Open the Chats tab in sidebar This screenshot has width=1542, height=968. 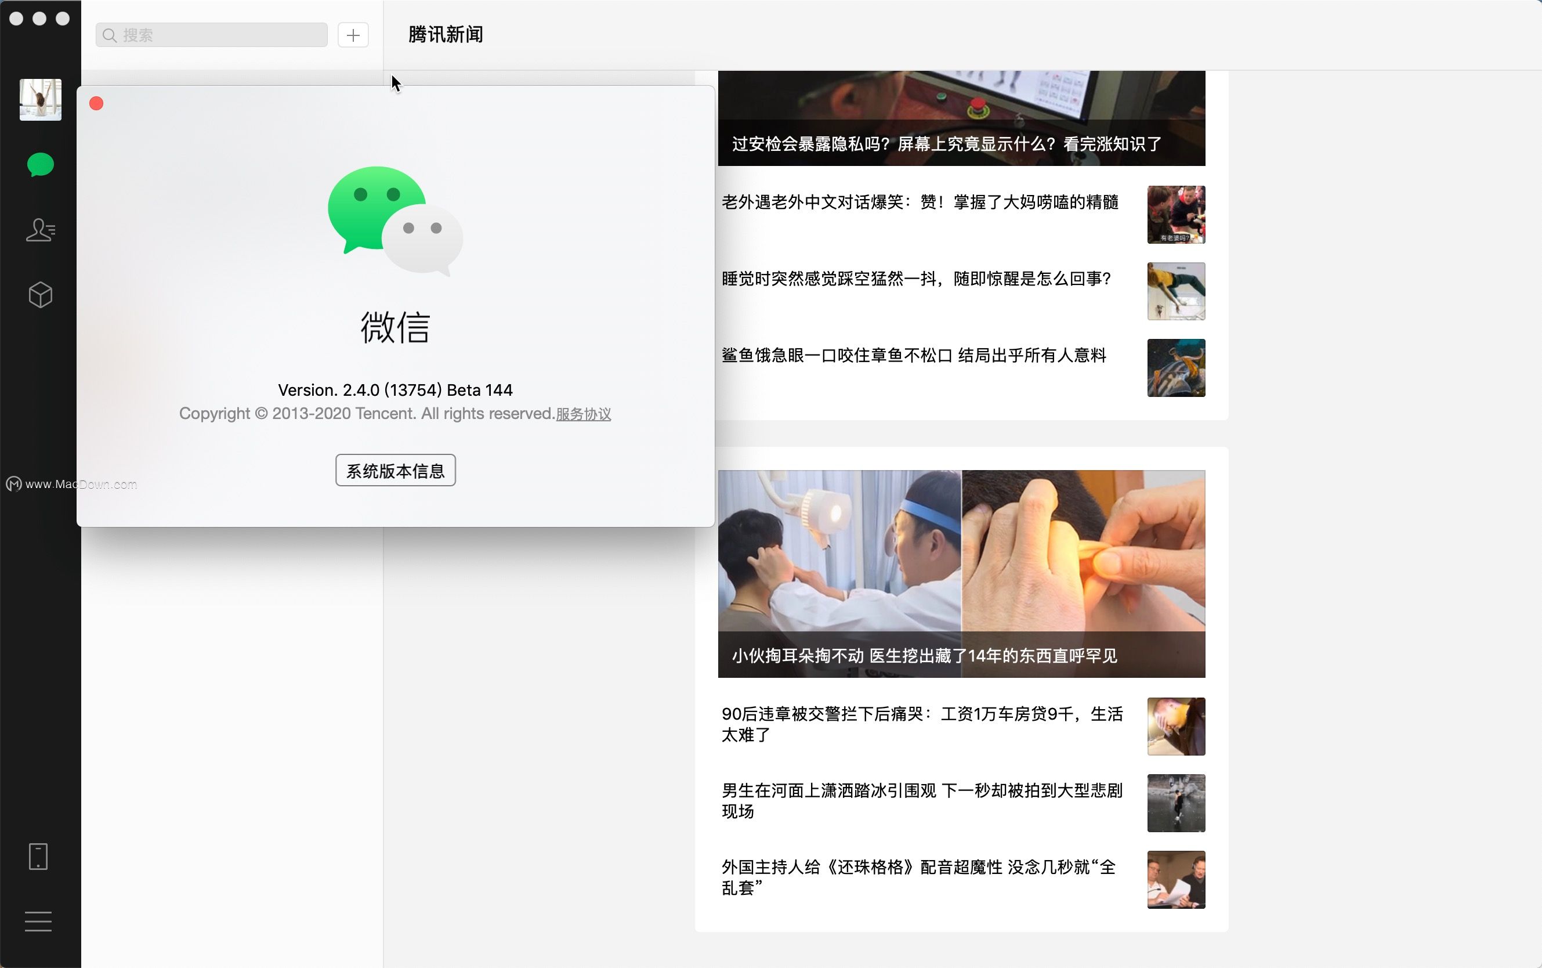click(x=40, y=165)
